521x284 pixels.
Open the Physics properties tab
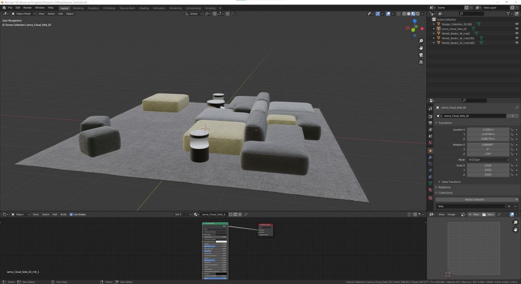(x=430, y=170)
